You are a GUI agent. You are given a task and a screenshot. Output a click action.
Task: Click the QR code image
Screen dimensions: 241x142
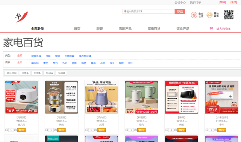coord(229,15)
